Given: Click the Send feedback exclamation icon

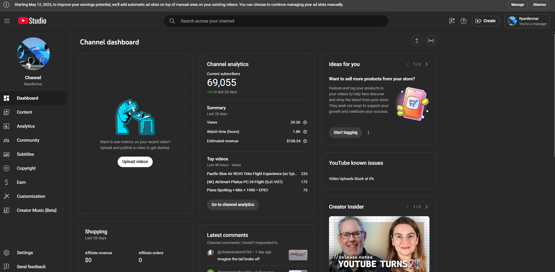Looking at the screenshot, I should 6,266.
